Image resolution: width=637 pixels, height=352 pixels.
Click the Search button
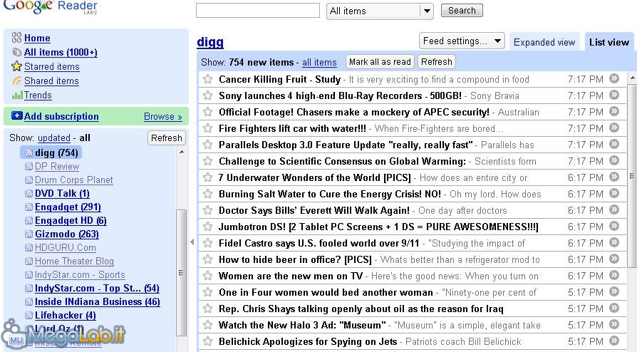tap(462, 11)
